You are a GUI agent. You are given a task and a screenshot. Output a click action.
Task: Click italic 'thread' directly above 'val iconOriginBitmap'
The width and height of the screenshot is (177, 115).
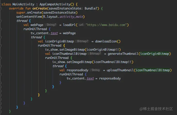pyautogui.click(x=36, y=37)
